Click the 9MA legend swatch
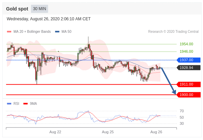This screenshot has height=140, width=203. click(x=26, y=103)
